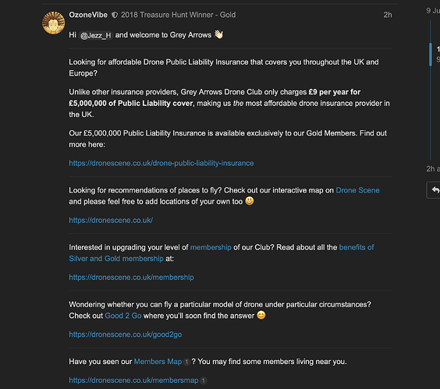This screenshot has width=440, height=389.
Task: Open the @Jezz_H mention
Action: pyautogui.click(x=96, y=35)
